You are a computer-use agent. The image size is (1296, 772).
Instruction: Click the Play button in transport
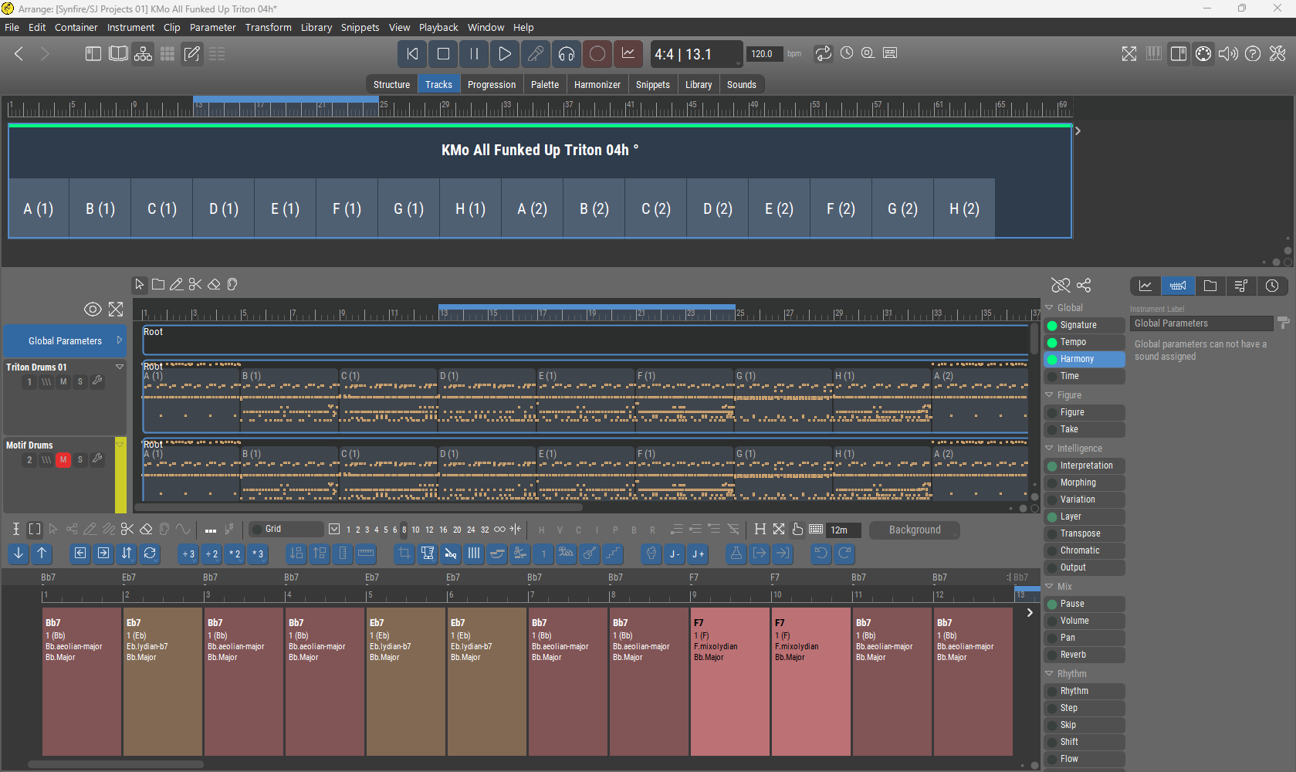click(504, 54)
